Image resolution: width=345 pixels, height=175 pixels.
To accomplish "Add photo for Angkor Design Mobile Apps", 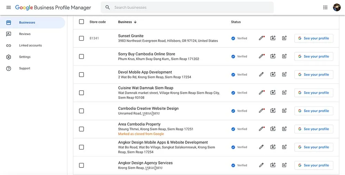I will 273,147.
